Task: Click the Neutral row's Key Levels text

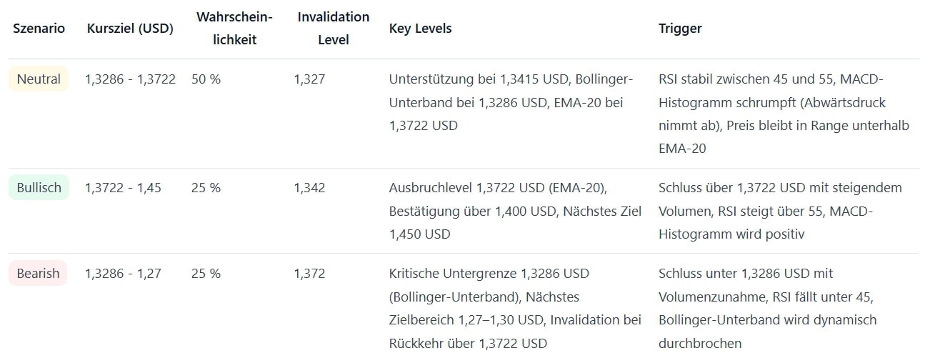Action: pyautogui.click(x=511, y=102)
